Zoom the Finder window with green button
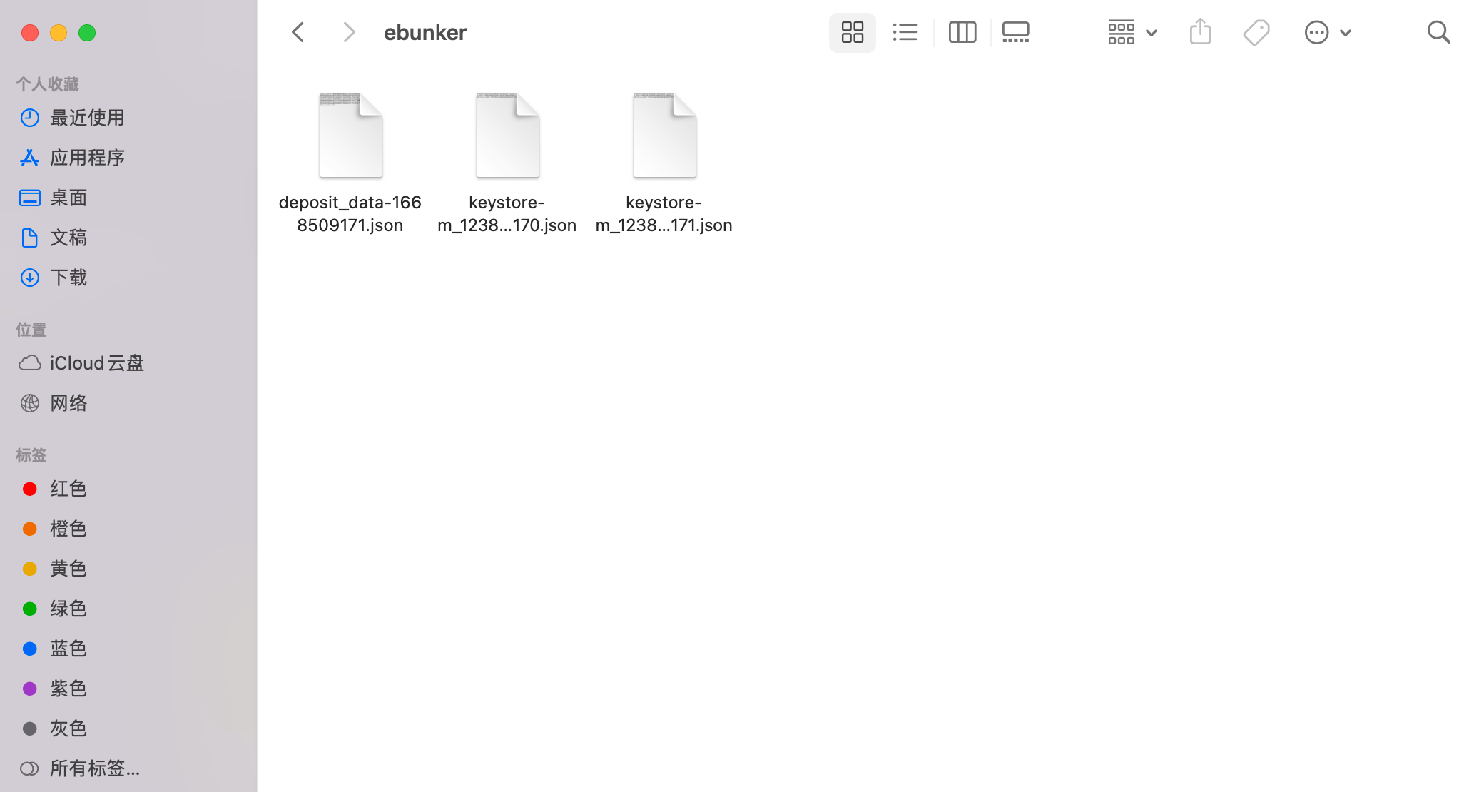The height and width of the screenshot is (792, 1474). click(87, 33)
